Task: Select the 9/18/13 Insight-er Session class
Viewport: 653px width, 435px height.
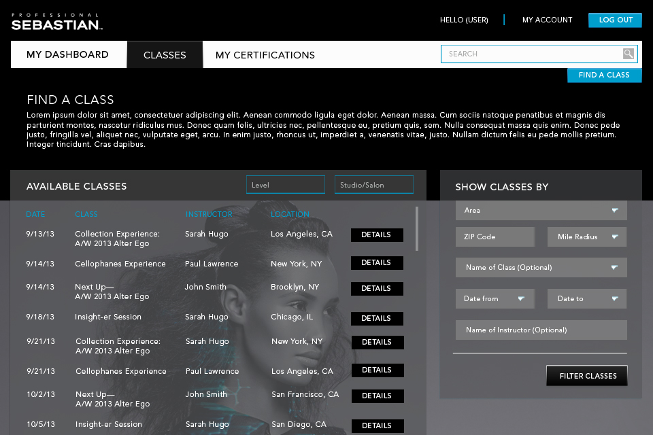Action: point(108,317)
